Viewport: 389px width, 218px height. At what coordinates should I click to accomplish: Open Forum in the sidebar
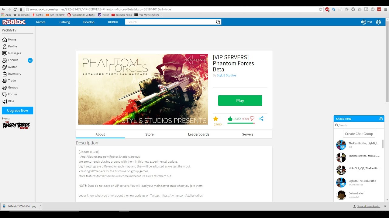(x=10, y=94)
